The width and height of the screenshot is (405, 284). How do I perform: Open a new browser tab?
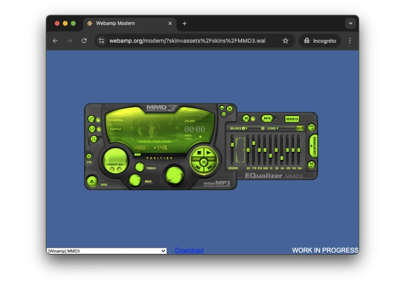[x=184, y=23]
